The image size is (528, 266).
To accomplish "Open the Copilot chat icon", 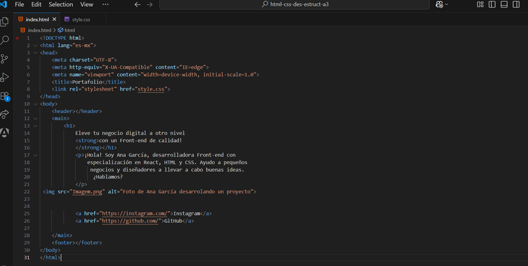I will tap(439, 4).
